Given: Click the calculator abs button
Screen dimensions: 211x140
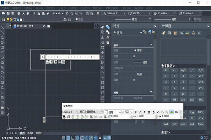Looking at the screenshot, I should coord(183,124).
